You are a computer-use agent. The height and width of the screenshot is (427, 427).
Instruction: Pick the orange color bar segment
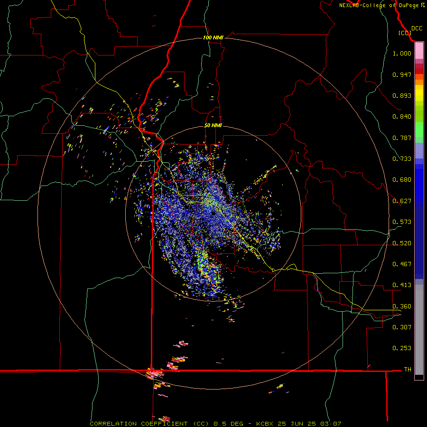point(419,82)
